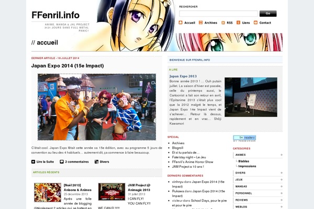Expand the WEBLOG category arrow
314x209 pixels.
pyautogui.click(x=281, y=207)
